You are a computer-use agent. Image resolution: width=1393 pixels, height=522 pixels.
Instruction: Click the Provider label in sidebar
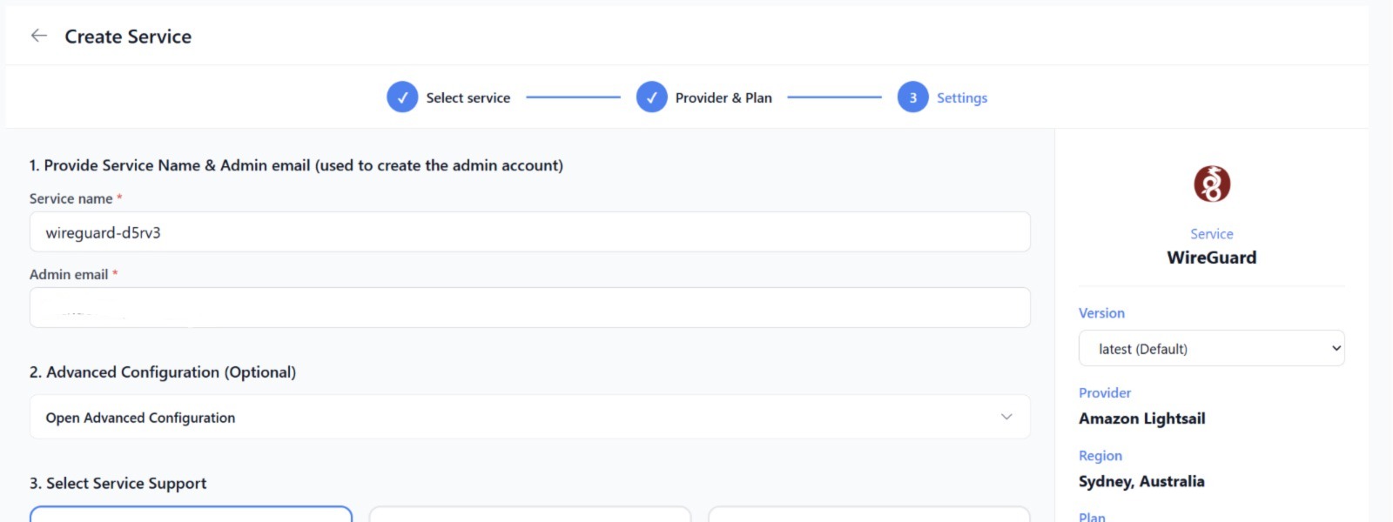(x=1105, y=393)
